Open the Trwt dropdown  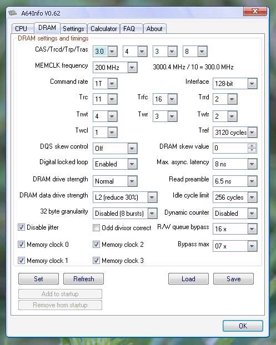coord(112,116)
